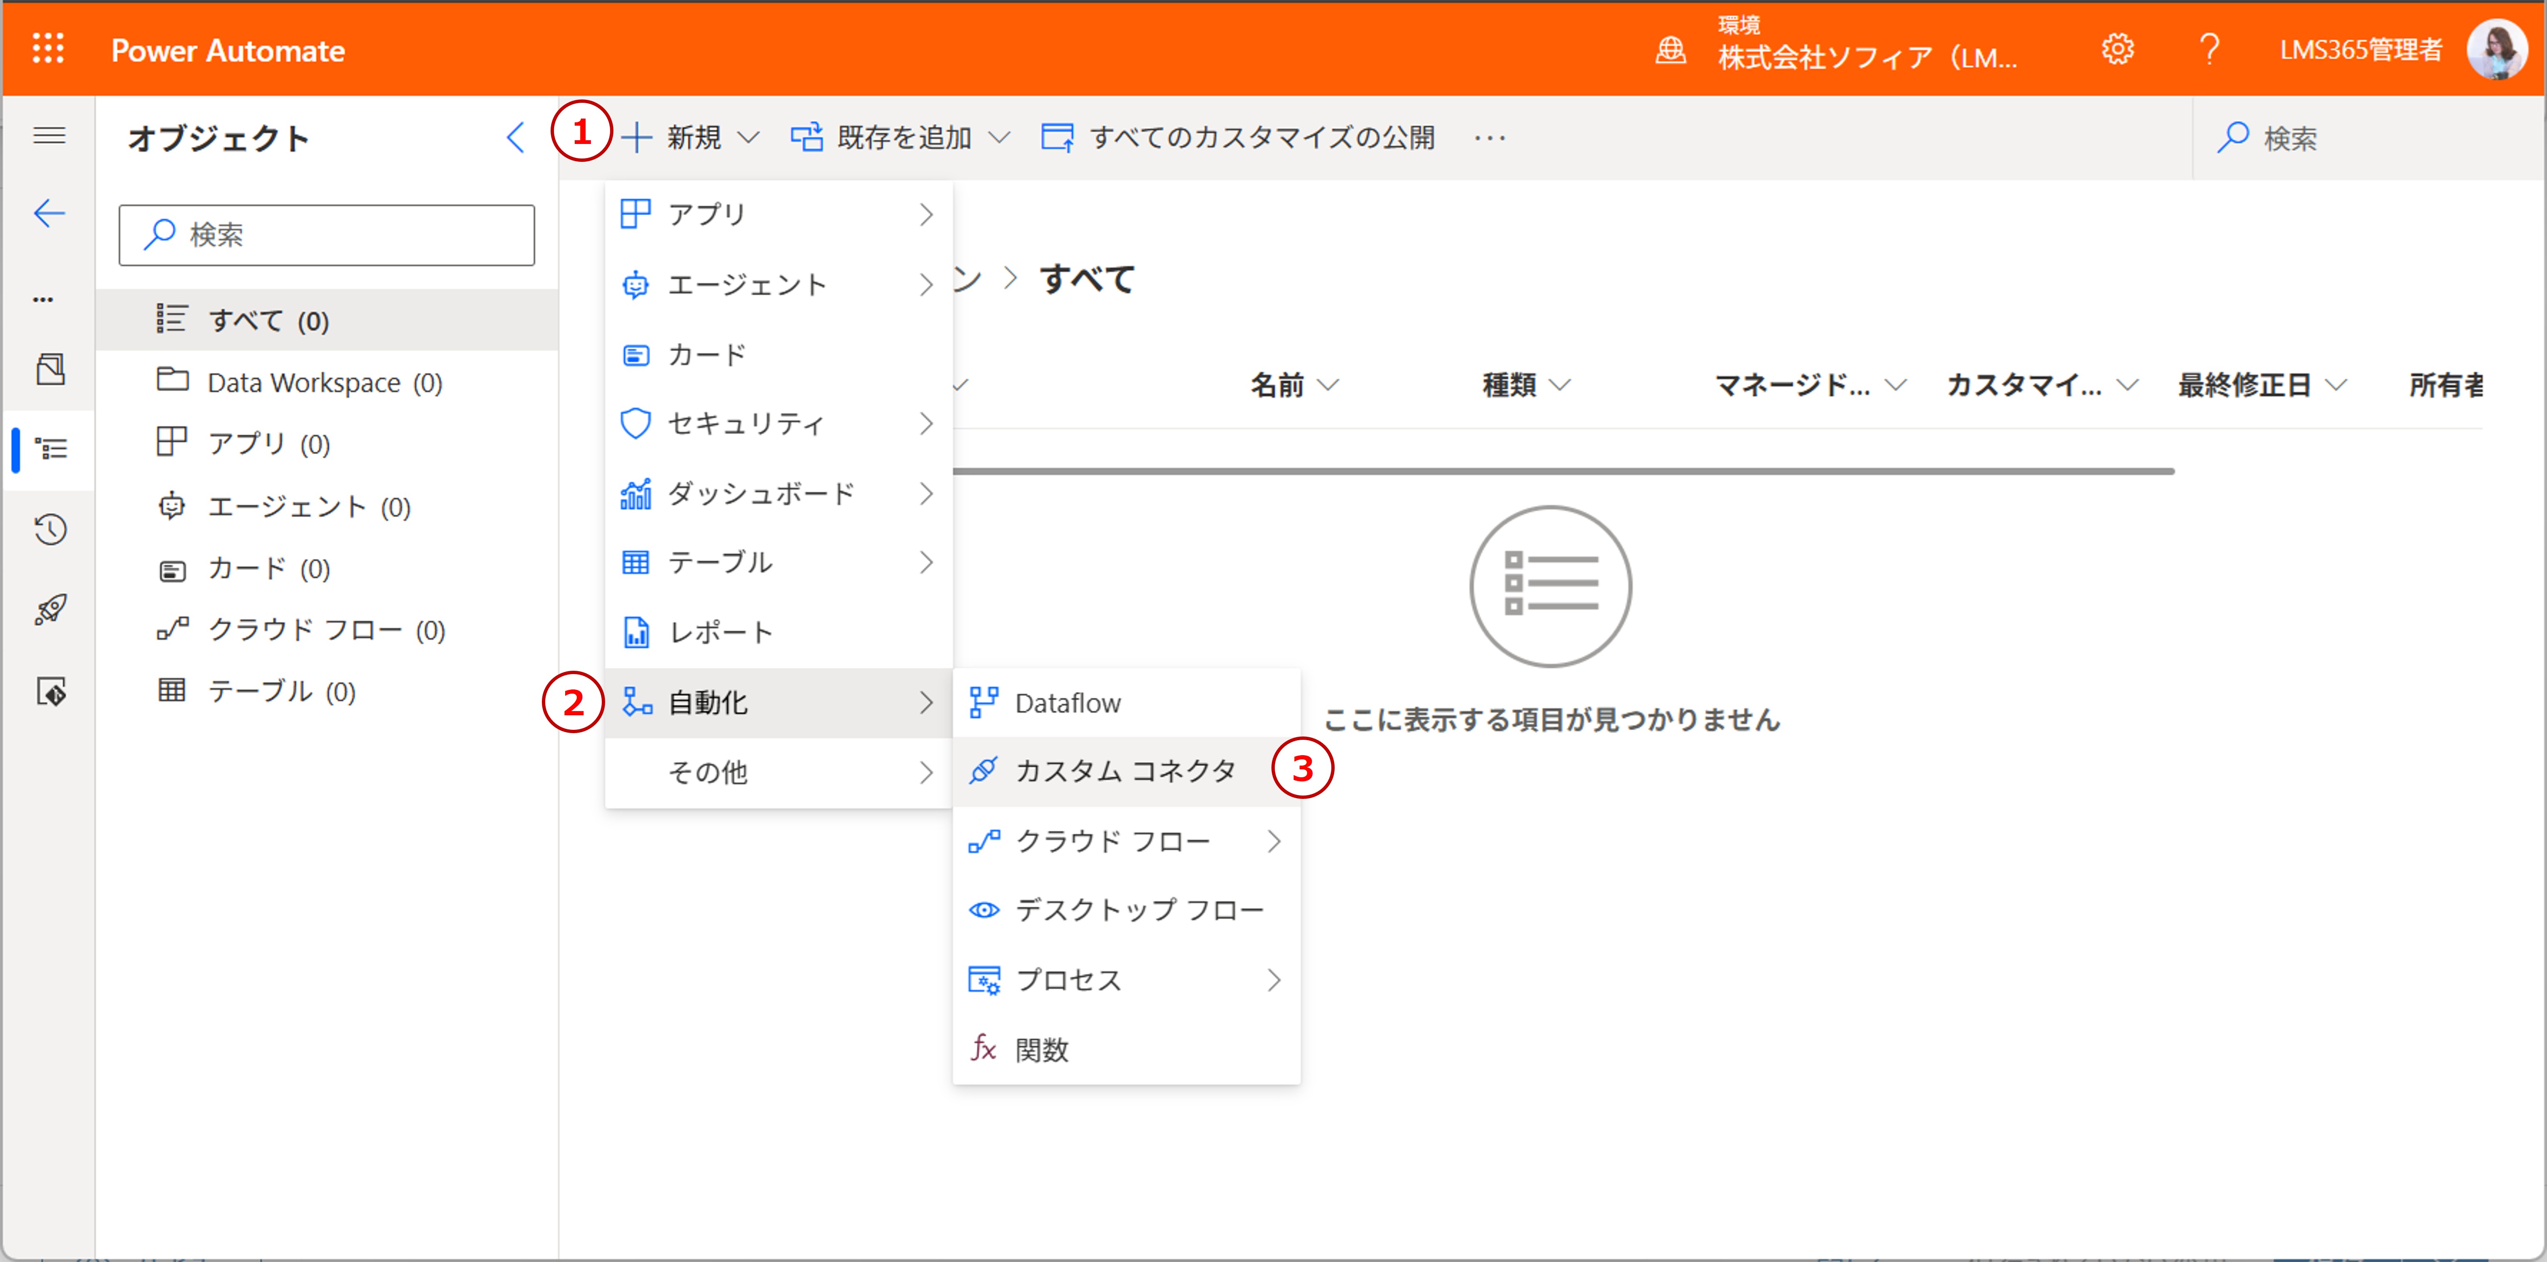Screen dimensions: 2547x1262
Task: Select Data Workspace (0) in the tree
Action: pos(327,382)
